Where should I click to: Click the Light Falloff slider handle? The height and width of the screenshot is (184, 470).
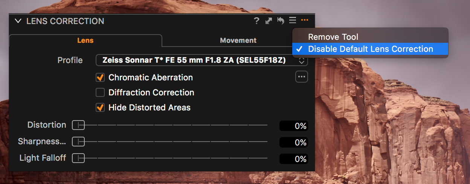point(78,158)
